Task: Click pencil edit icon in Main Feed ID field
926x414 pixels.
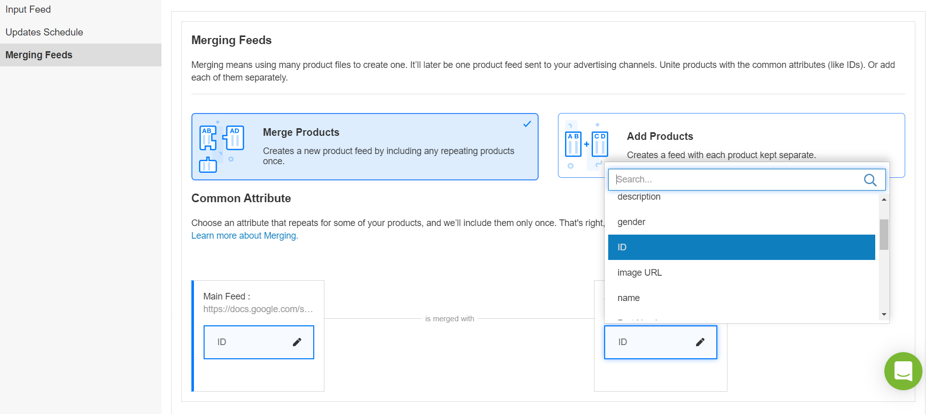Action: coord(297,342)
